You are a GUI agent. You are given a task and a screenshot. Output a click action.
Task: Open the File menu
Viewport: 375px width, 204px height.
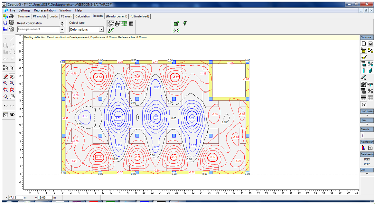click(x=13, y=10)
